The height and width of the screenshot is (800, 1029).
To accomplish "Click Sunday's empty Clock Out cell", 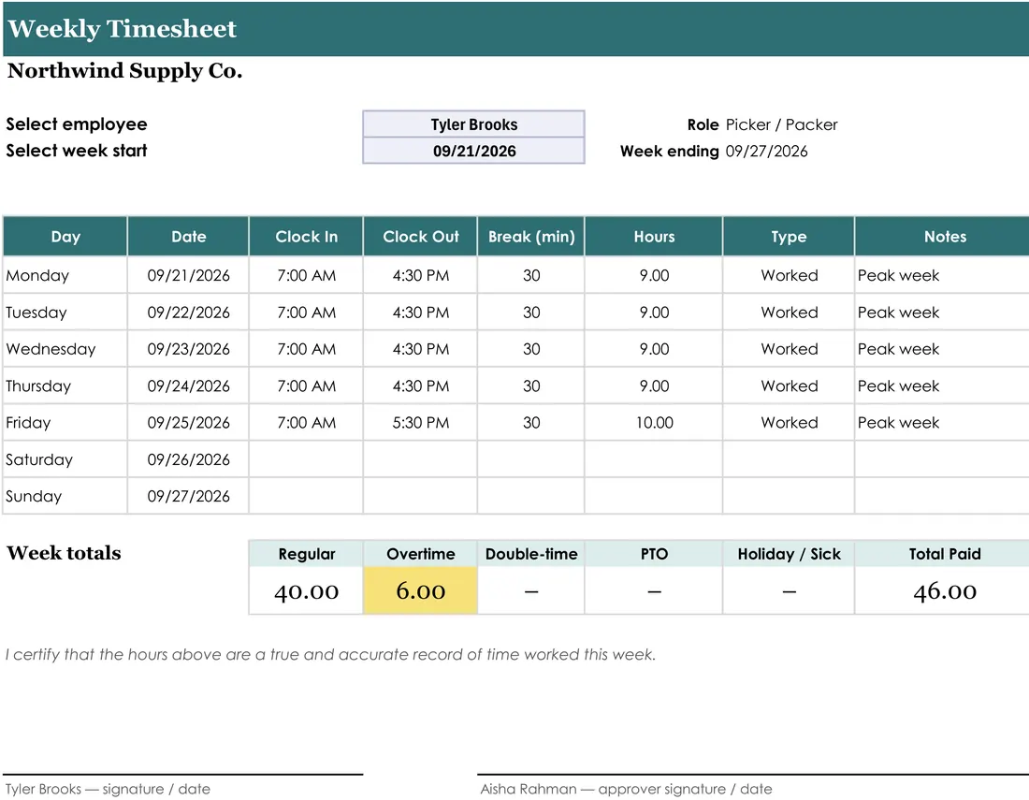I will tap(420, 496).
